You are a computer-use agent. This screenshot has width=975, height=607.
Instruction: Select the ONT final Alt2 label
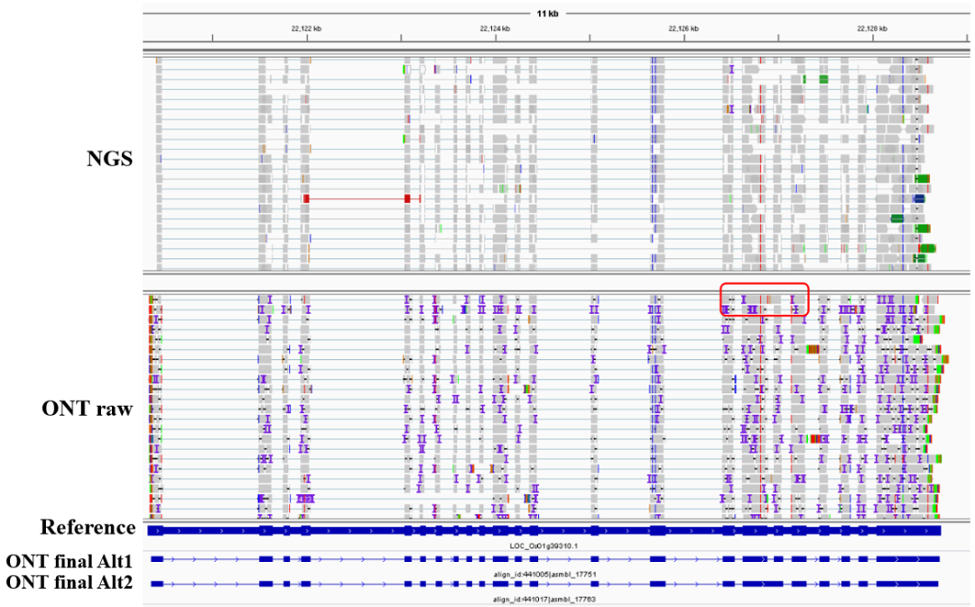point(70,583)
